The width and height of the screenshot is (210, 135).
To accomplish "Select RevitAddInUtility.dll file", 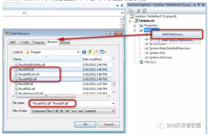I will [x=32, y=65].
